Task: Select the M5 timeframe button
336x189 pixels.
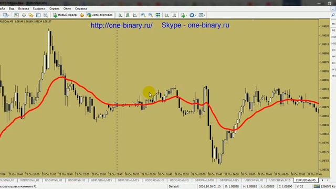Action: pos(333,30)
